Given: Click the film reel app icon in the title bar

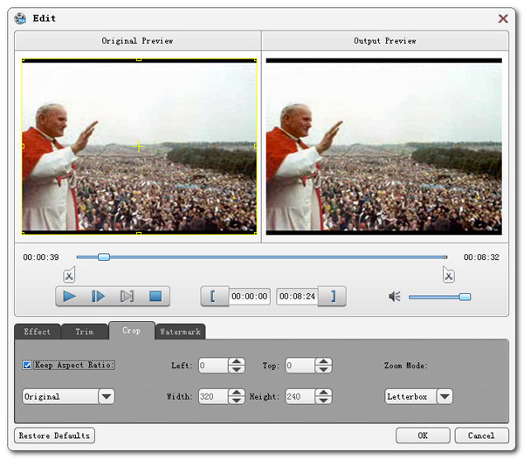Looking at the screenshot, I should tap(20, 18).
